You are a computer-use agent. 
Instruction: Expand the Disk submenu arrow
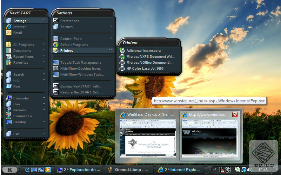click(x=44, y=104)
